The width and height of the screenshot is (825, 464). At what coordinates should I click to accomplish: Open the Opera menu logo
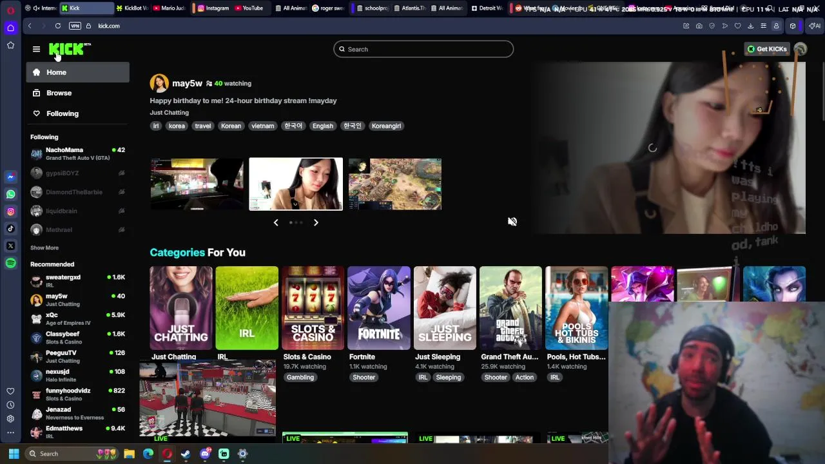(10, 9)
